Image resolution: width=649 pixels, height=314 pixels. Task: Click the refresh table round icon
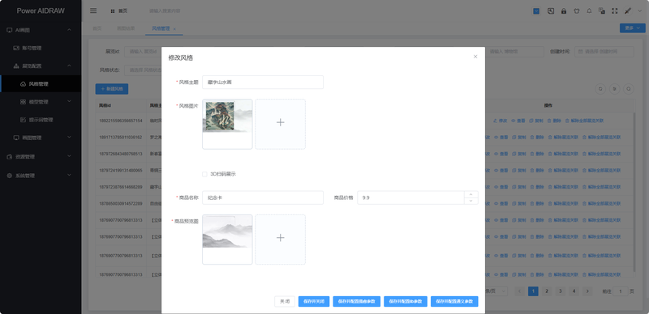pyautogui.click(x=600, y=88)
